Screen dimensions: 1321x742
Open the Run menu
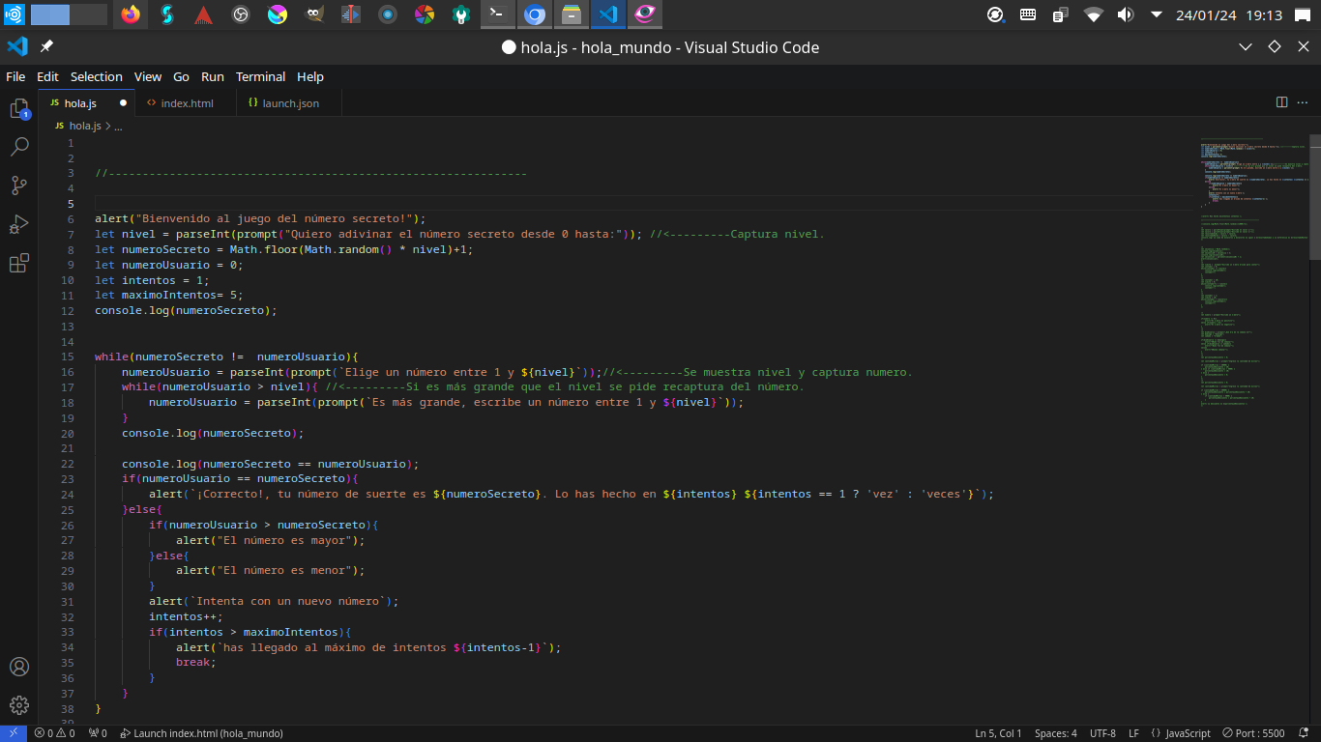point(213,76)
